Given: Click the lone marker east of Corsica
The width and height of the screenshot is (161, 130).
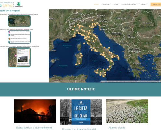Looking at the screenshot, I should coord(84,43).
